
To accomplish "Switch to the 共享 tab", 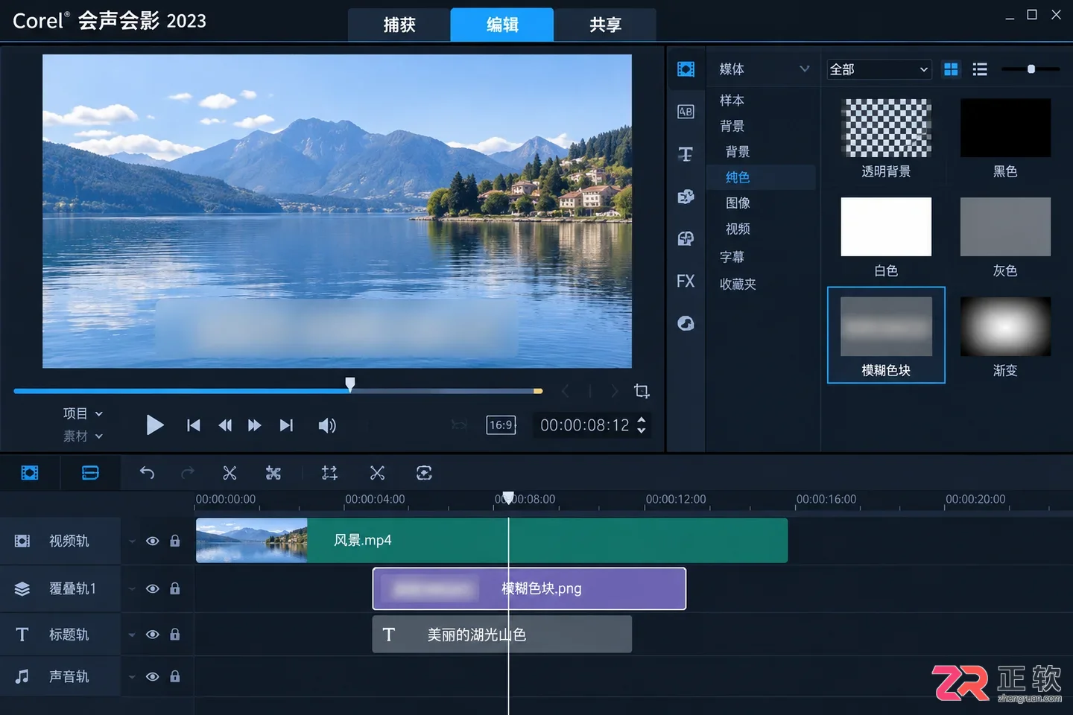I will point(605,25).
